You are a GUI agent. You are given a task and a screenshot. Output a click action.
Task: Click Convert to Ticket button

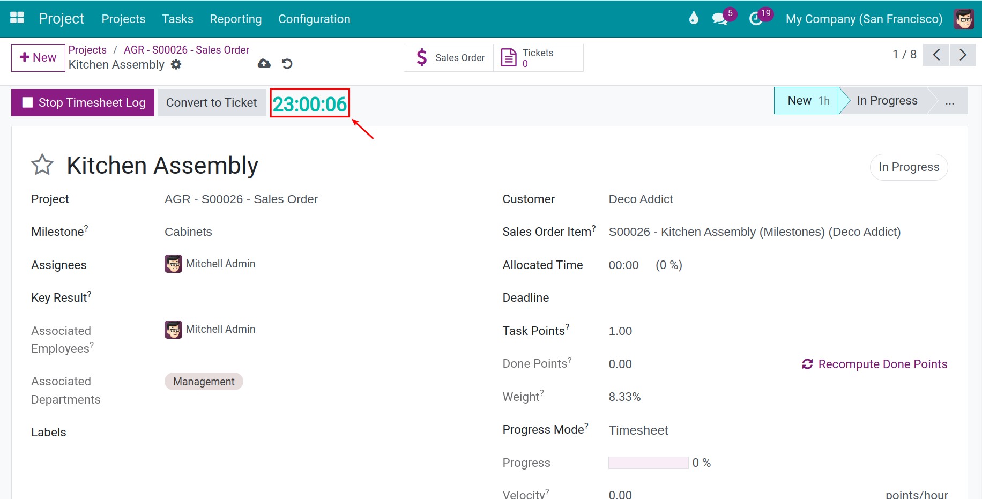tap(211, 102)
